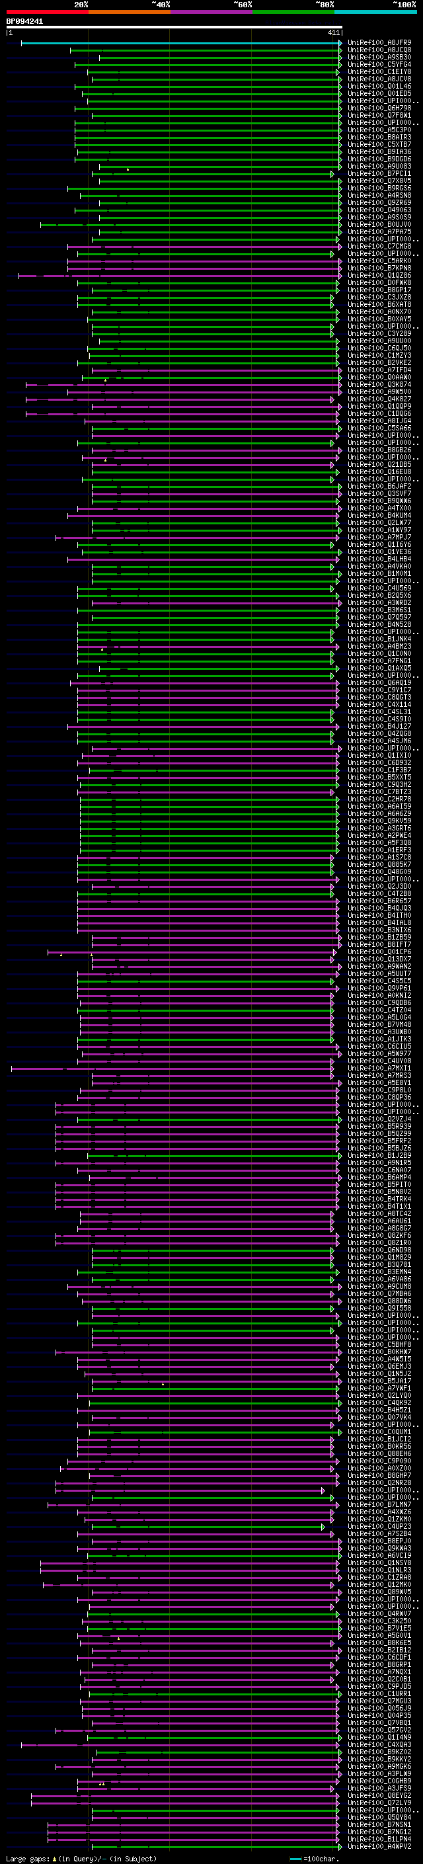Select the UniRef100_B7KPN8 entry
Screen dimensions: 423x1864
(379, 268)
